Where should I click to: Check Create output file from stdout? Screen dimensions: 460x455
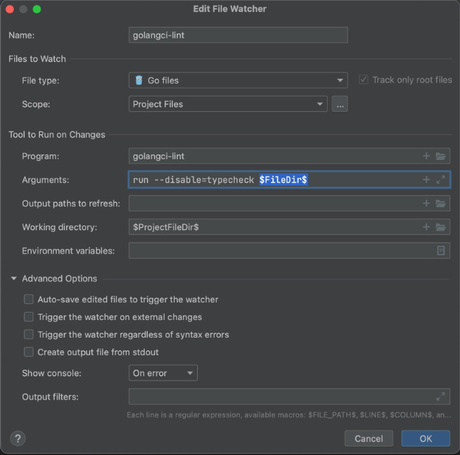[x=29, y=352]
